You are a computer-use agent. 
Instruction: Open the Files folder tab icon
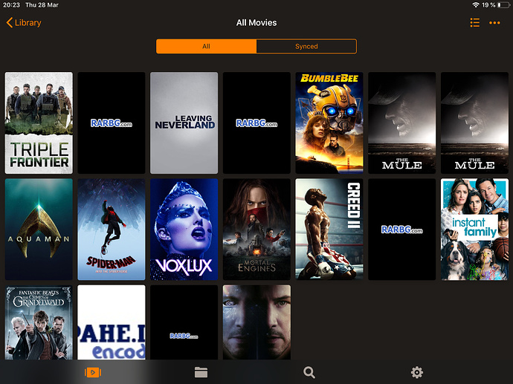[201, 372]
